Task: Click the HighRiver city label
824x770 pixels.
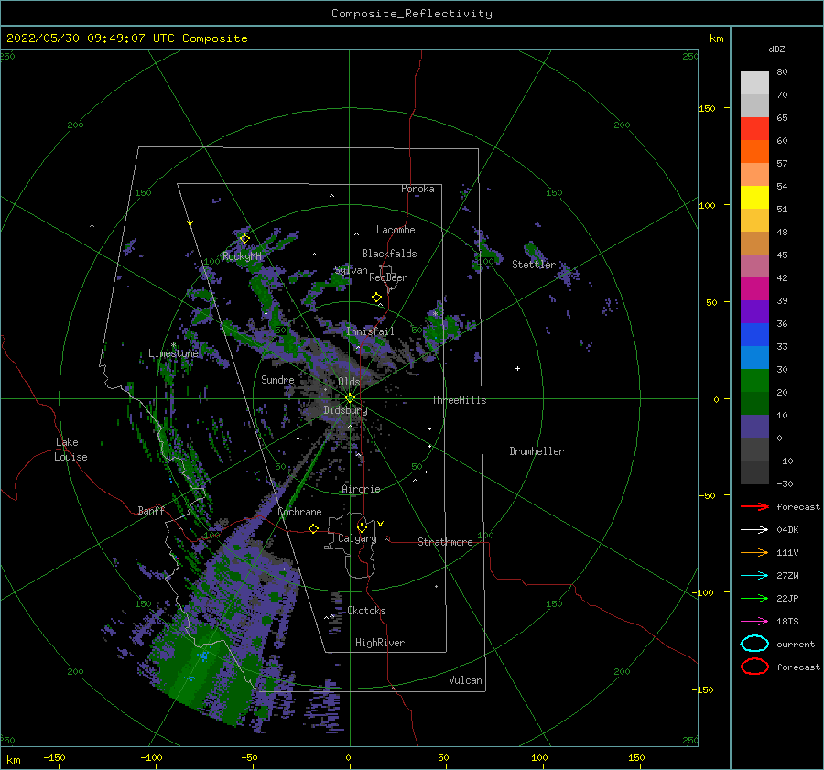Action: 380,643
